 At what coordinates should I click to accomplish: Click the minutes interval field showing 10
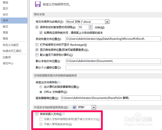[83, 27]
